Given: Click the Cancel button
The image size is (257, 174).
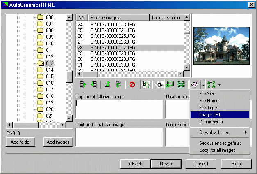Looking at the screenshot, I should tap(201, 164).
